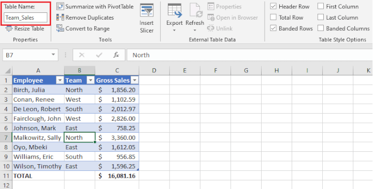373x189 pixels.
Task: Open the Insert Slicer tool
Action: [x=147, y=18]
